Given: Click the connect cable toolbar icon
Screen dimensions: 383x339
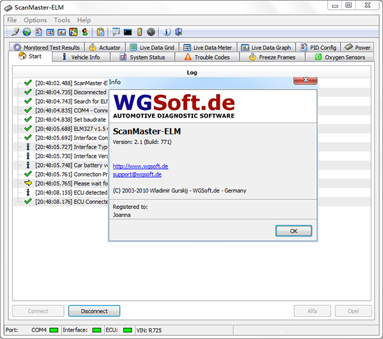Looking at the screenshot, I should click(x=15, y=32).
